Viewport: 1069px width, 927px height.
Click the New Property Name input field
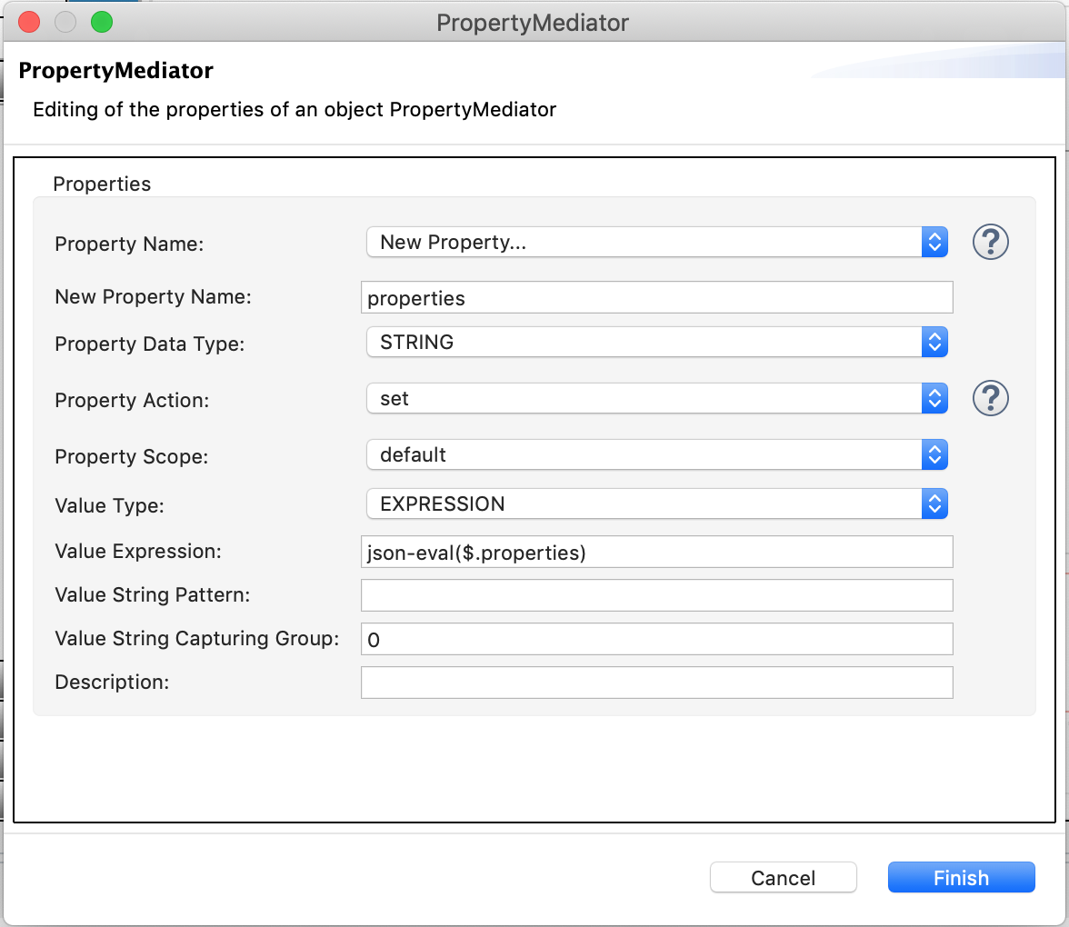[x=656, y=298]
